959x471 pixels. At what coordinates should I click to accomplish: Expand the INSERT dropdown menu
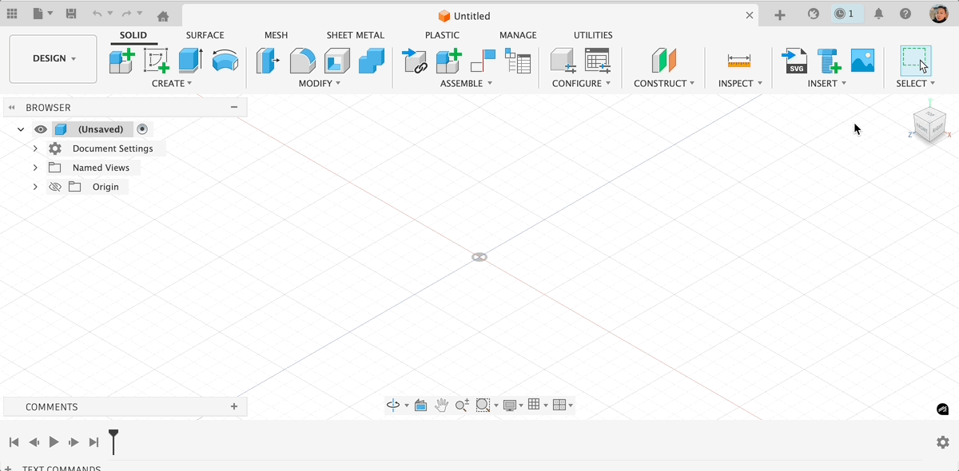[827, 83]
